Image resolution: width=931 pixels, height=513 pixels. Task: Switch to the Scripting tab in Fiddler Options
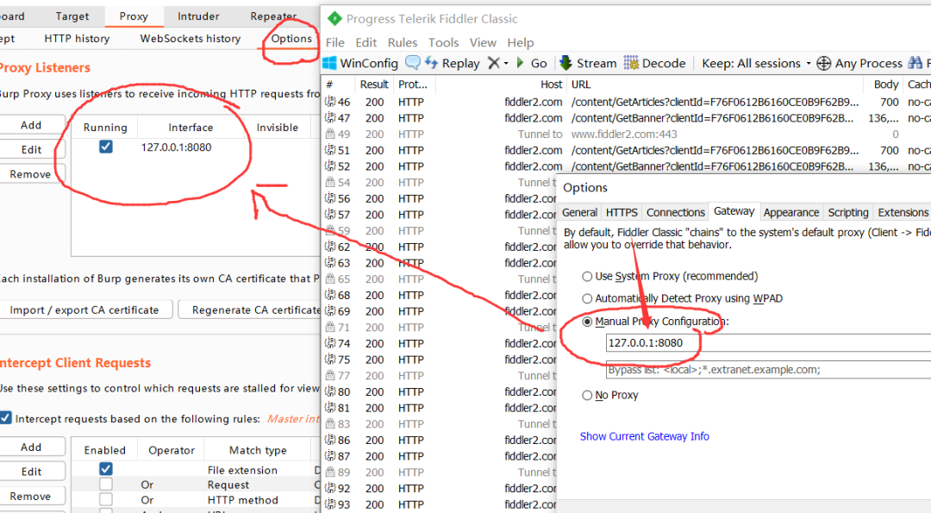[848, 212]
